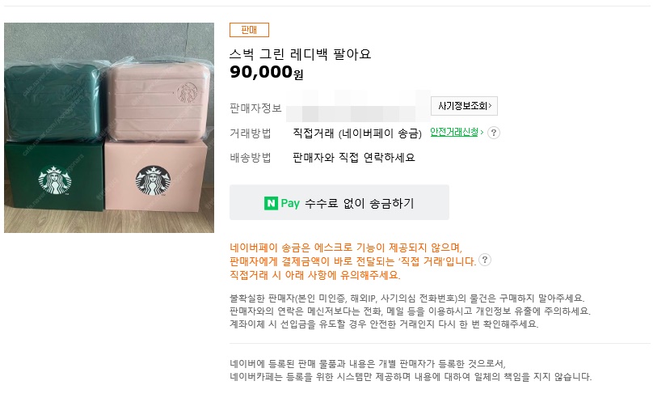This screenshot has height=398, width=670.
Task: Click the Starbucks logo on the green box
Action: click(55, 184)
